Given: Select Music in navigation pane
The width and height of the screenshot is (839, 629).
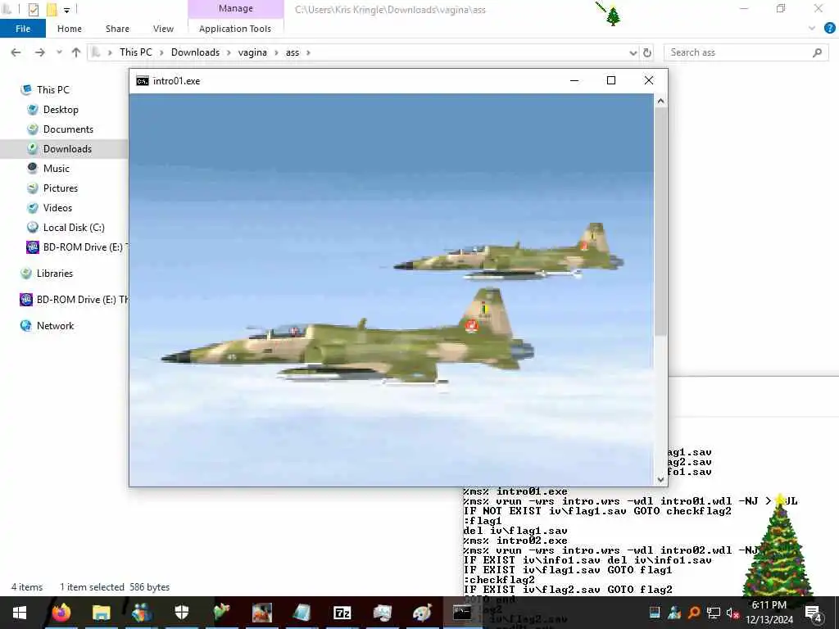Looking at the screenshot, I should coord(57,169).
